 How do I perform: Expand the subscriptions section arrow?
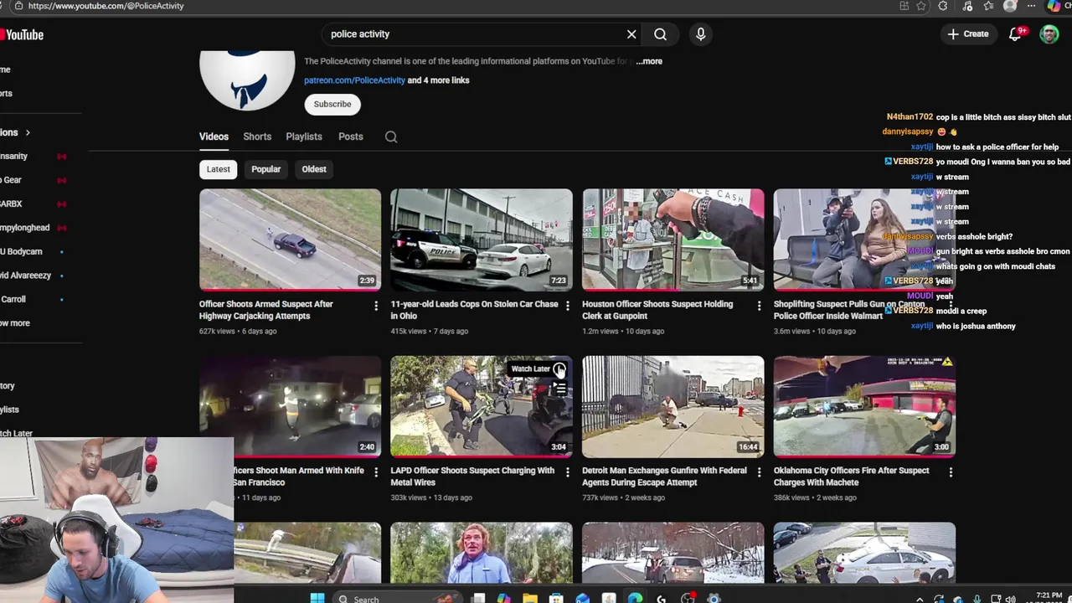pyautogui.click(x=27, y=132)
